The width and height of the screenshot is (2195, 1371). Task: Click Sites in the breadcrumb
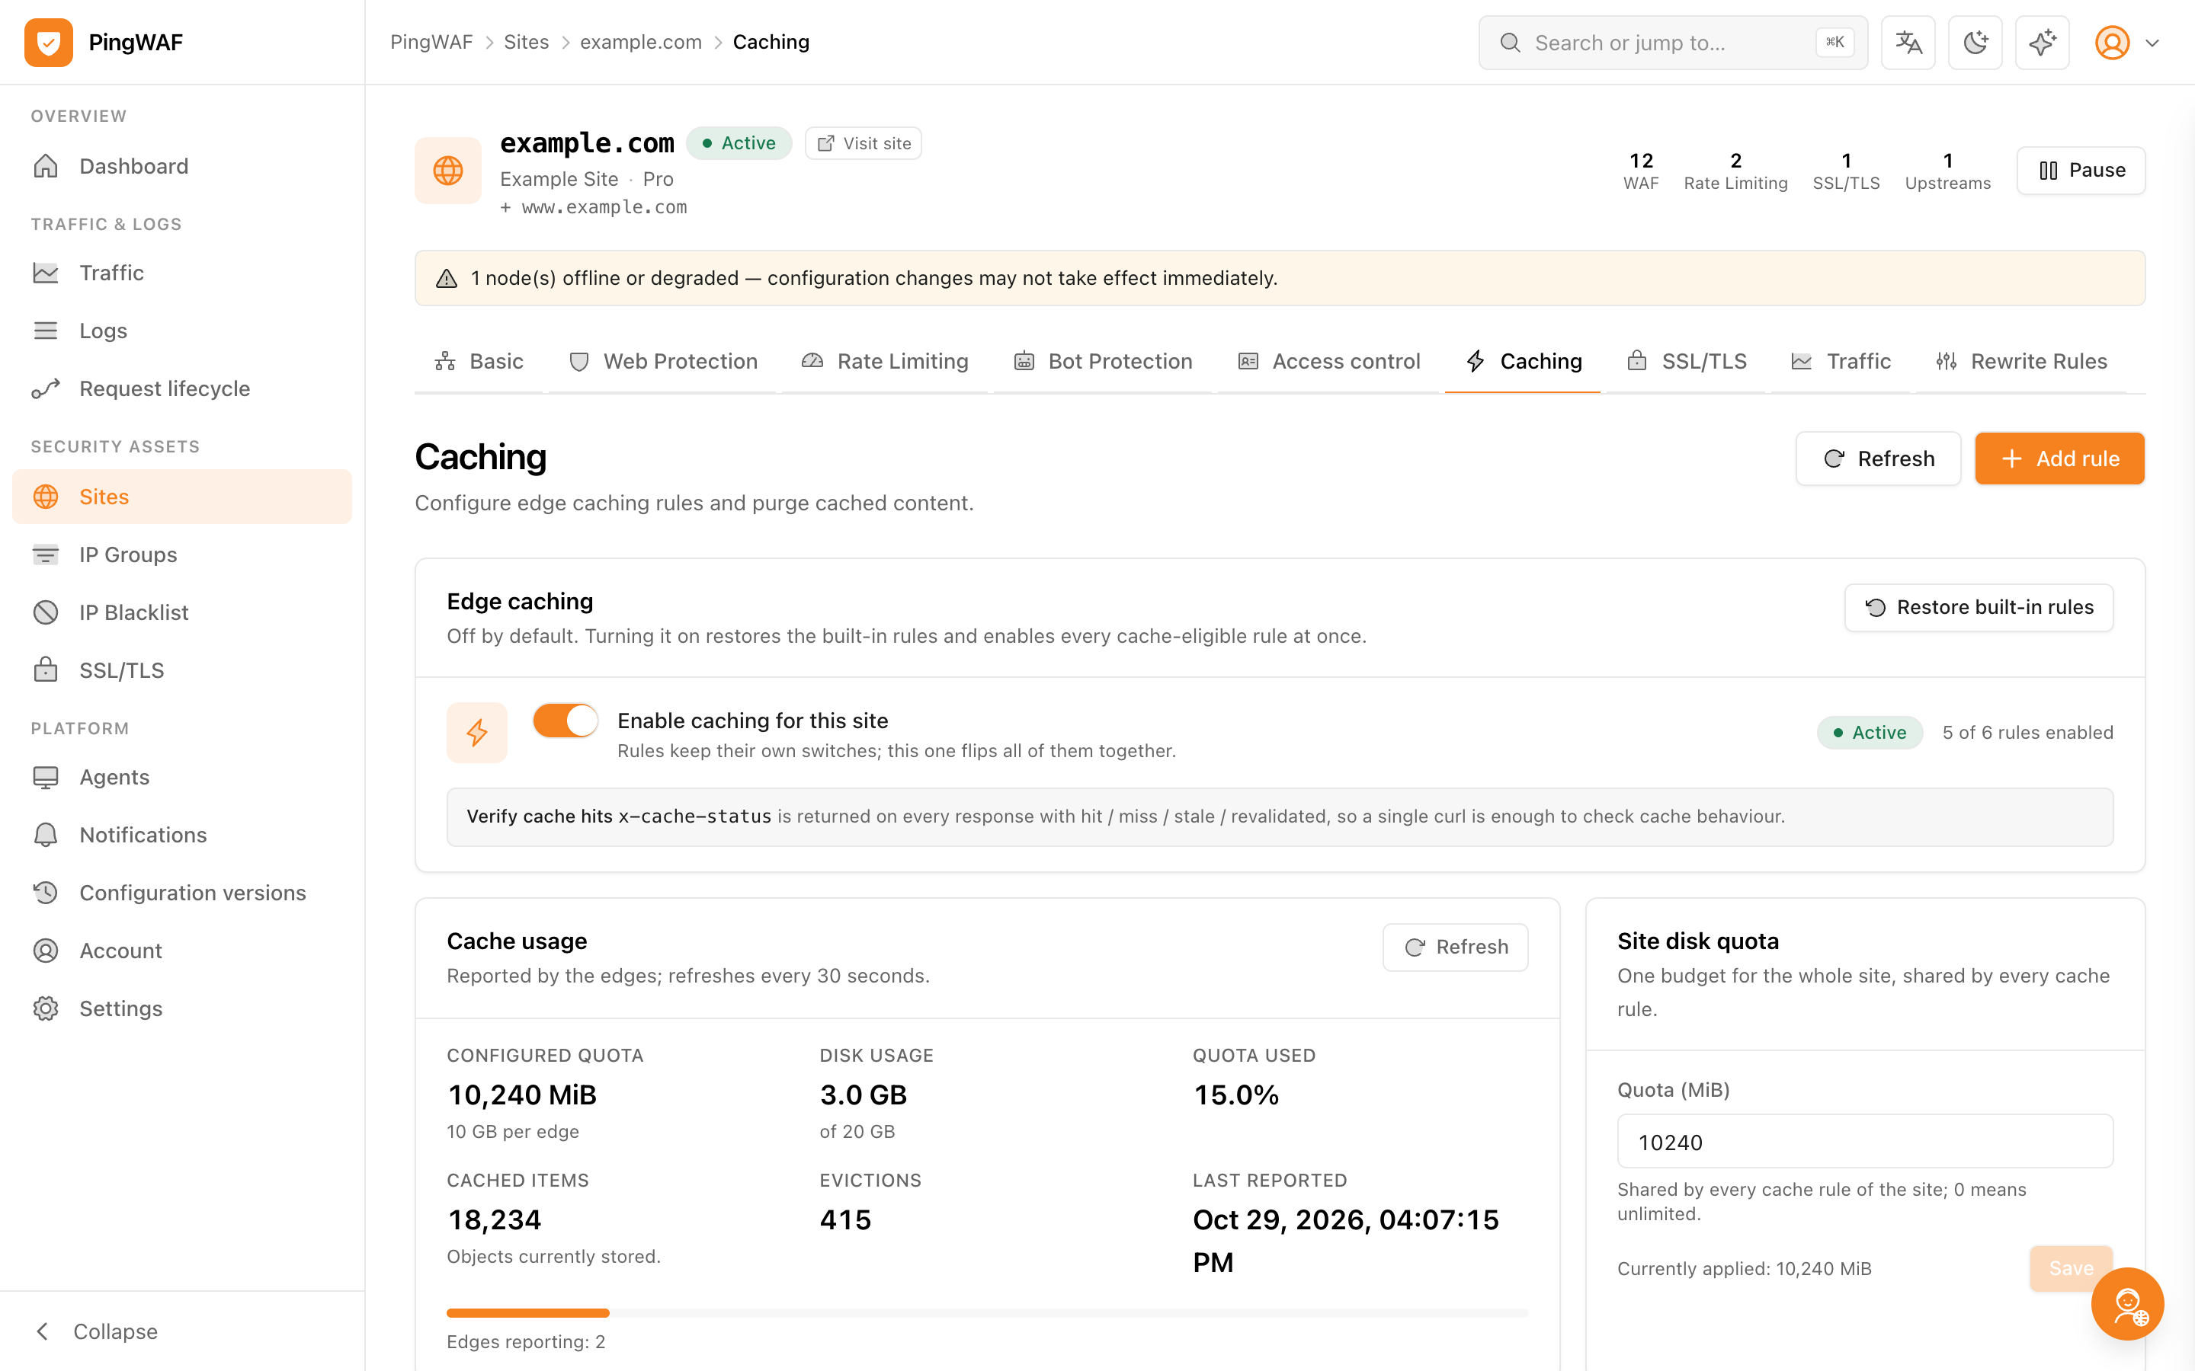(x=526, y=43)
